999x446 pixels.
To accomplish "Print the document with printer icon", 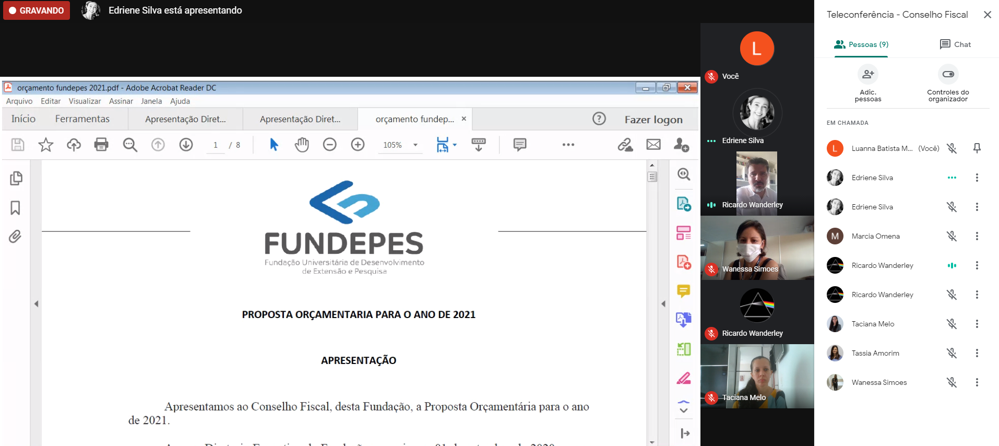I will pos(101,145).
